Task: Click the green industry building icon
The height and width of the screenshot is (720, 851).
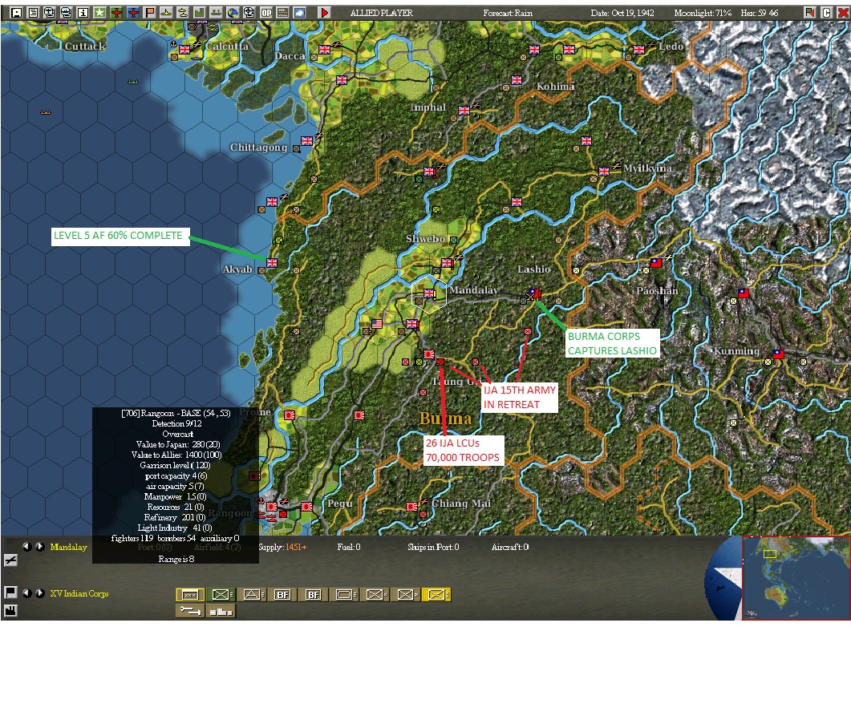Action: (200, 13)
